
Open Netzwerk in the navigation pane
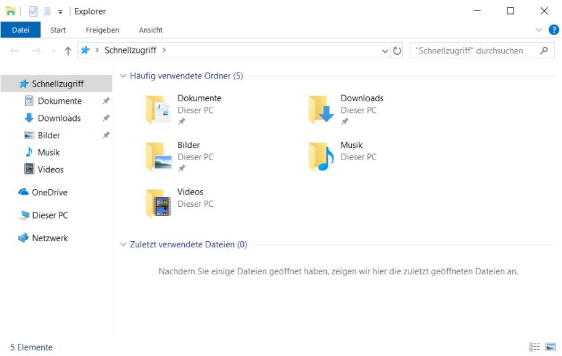click(49, 238)
